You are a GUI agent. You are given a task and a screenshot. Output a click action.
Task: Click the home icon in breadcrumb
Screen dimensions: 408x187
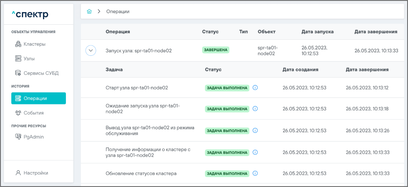pyautogui.click(x=89, y=12)
